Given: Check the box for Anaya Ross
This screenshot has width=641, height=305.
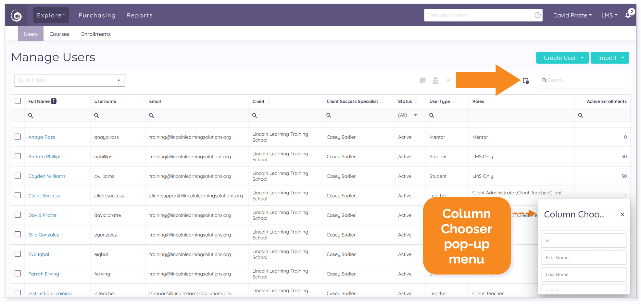Looking at the screenshot, I should (x=18, y=137).
